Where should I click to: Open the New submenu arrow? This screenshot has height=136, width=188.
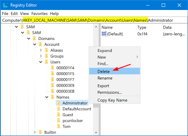[x=137, y=57]
